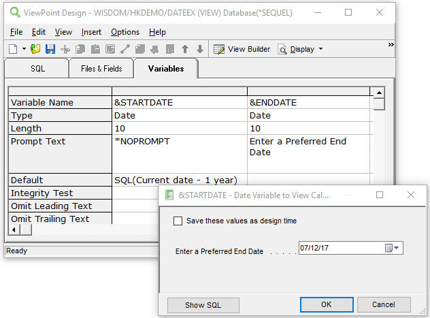Click the SQL(Current date - 1 year) default cell

point(180,180)
